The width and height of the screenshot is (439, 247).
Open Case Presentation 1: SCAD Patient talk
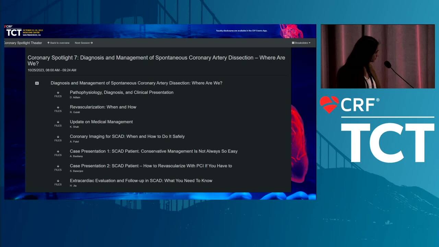pos(154,151)
